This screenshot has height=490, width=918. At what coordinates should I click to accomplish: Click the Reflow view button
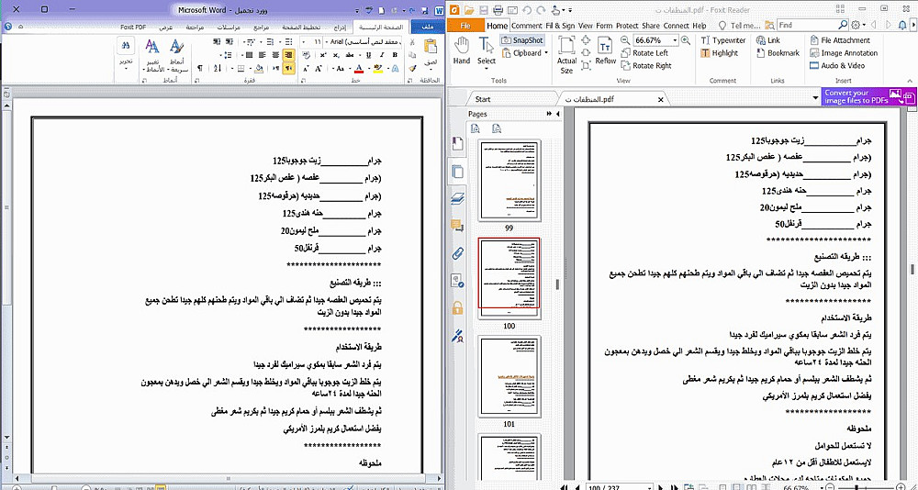click(x=605, y=51)
